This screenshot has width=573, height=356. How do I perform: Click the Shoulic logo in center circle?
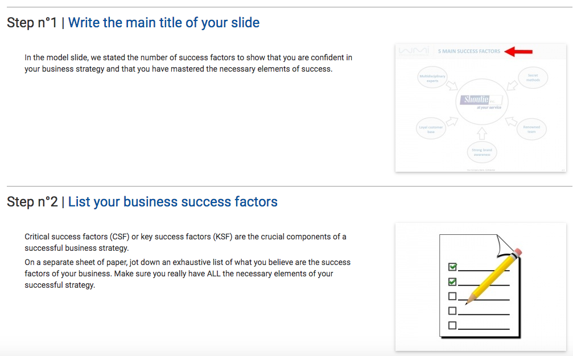click(481, 100)
